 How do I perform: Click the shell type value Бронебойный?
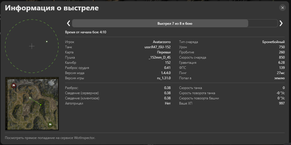[273, 42]
